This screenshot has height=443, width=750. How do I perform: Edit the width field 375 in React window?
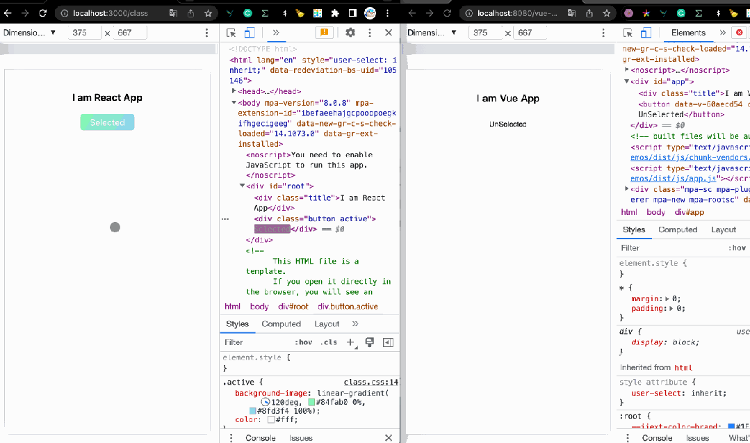(83, 33)
